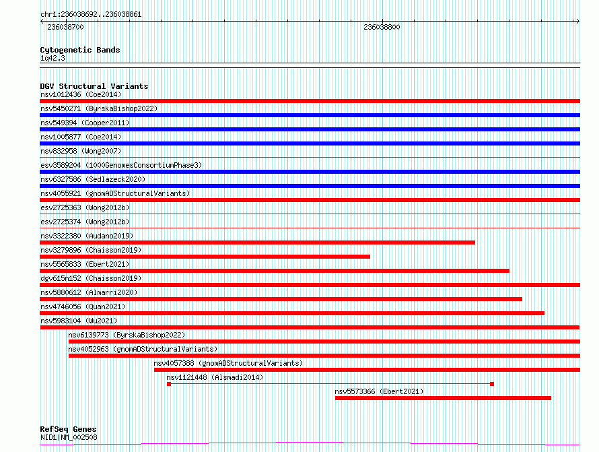
Task: Click the red bar under nsv6139773
Action: click(x=324, y=342)
